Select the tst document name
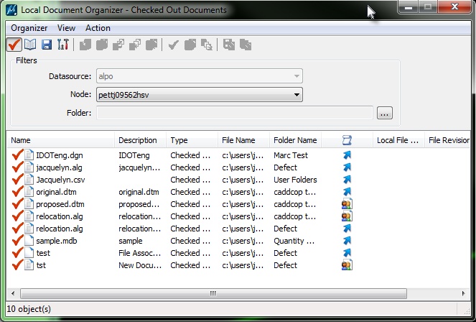Screen dimensions: 476x322 [x=41, y=265]
